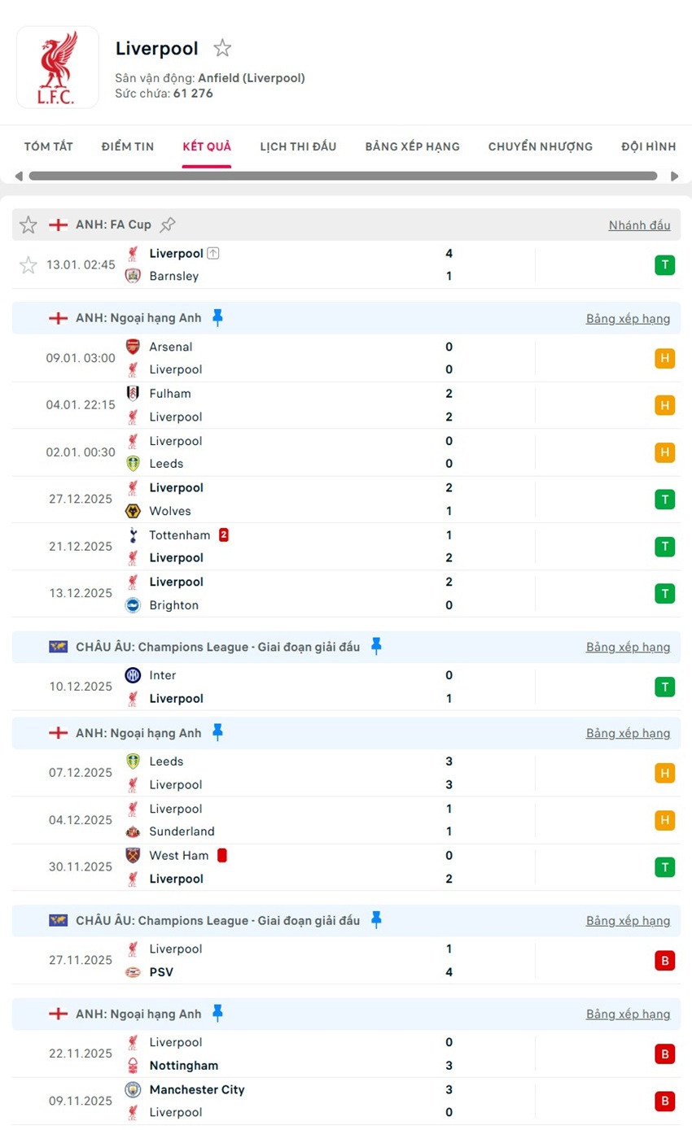Click the Tottenham club logo
This screenshot has height=1130, width=692.
pyautogui.click(x=132, y=535)
